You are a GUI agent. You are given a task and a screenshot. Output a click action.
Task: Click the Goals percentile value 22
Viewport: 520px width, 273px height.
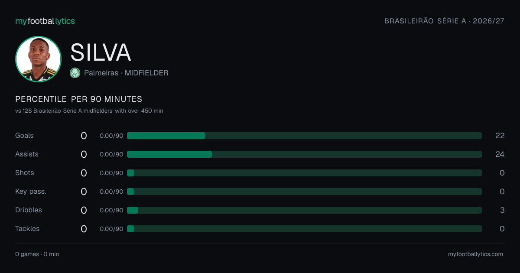pos(500,136)
